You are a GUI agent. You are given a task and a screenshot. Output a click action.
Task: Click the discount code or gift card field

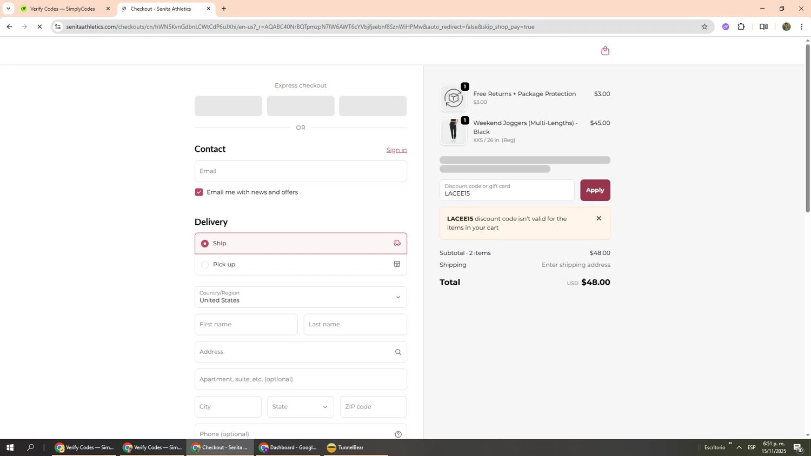pos(507,190)
